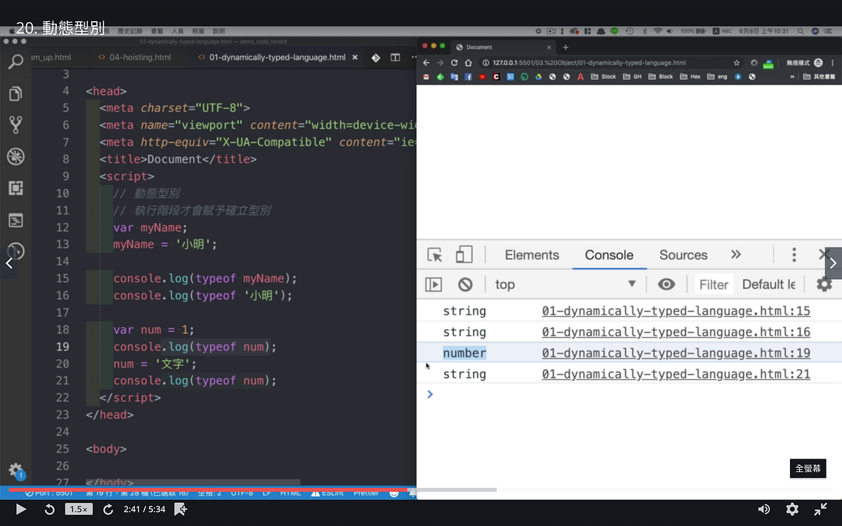
Task: Click the red video progress bar
Action: pyautogui.click(x=208, y=489)
